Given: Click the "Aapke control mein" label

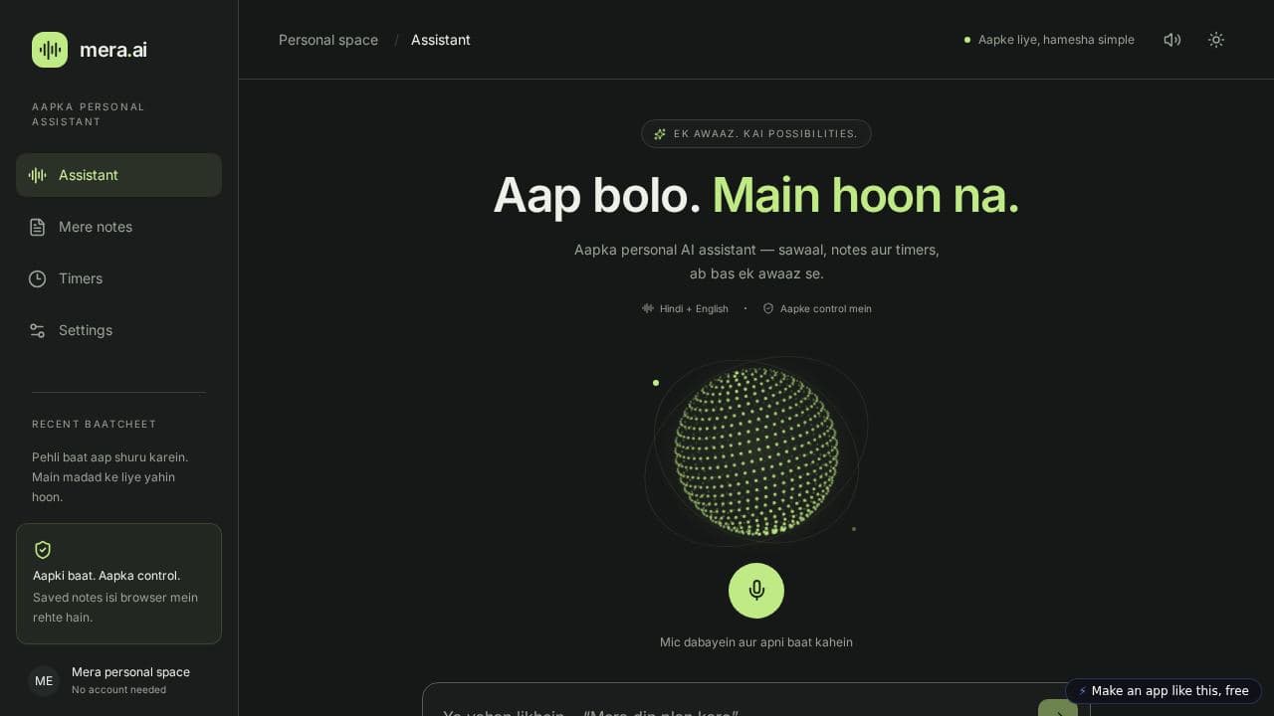Looking at the screenshot, I should coord(826,308).
